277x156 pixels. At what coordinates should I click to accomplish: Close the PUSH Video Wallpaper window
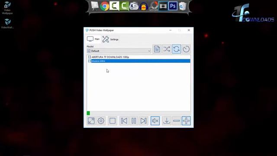click(x=189, y=30)
